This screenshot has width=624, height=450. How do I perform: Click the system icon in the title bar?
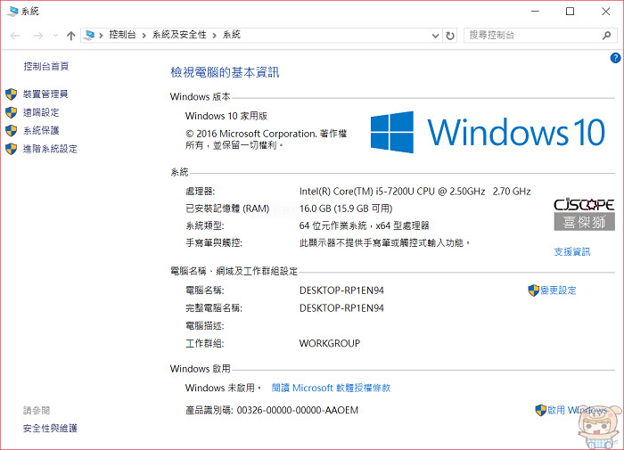coord(12,12)
